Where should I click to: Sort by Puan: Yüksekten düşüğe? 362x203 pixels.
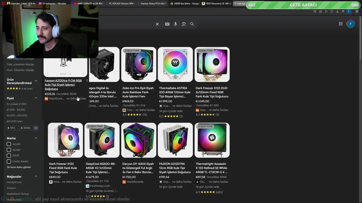click(20, 70)
